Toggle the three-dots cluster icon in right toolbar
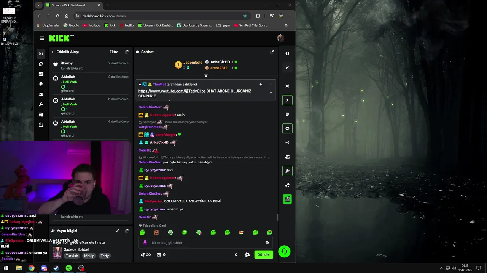The image size is (487, 273). (x=287, y=185)
